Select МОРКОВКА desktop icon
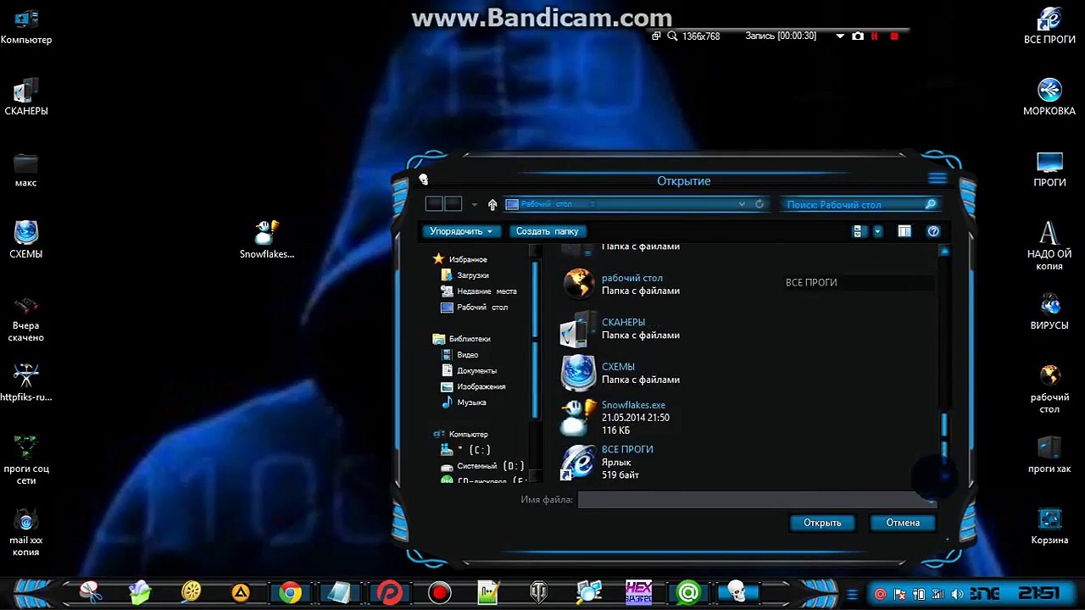Viewport: 1085px width, 610px height. click(1049, 97)
